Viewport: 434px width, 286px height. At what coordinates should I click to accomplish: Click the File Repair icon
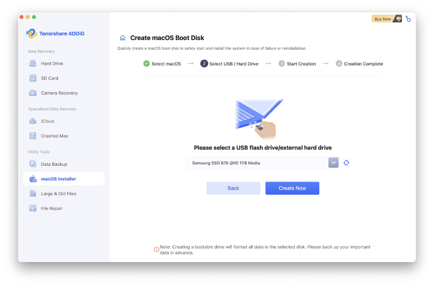(x=32, y=208)
